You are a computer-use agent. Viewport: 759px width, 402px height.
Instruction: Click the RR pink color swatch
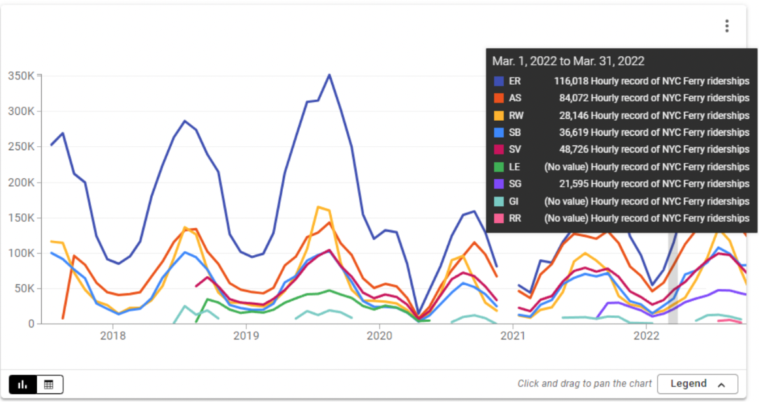point(500,218)
